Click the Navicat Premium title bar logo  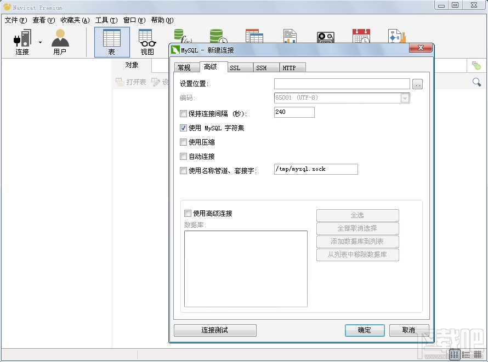click(7, 7)
